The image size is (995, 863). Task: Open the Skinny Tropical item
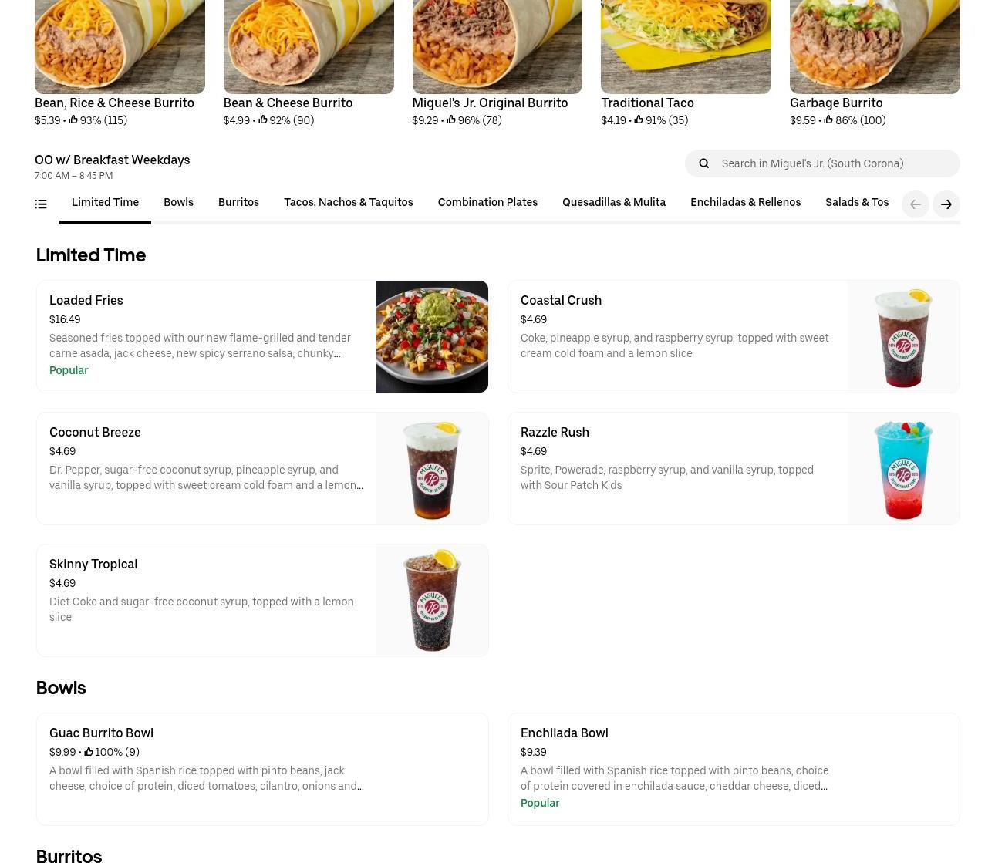[x=262, y=600]
